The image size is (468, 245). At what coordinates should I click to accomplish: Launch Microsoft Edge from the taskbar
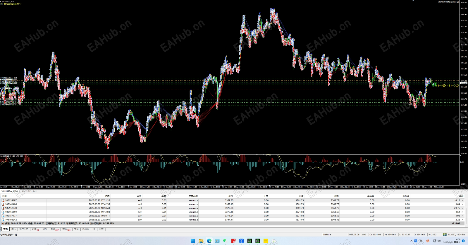tap(209, 241)
